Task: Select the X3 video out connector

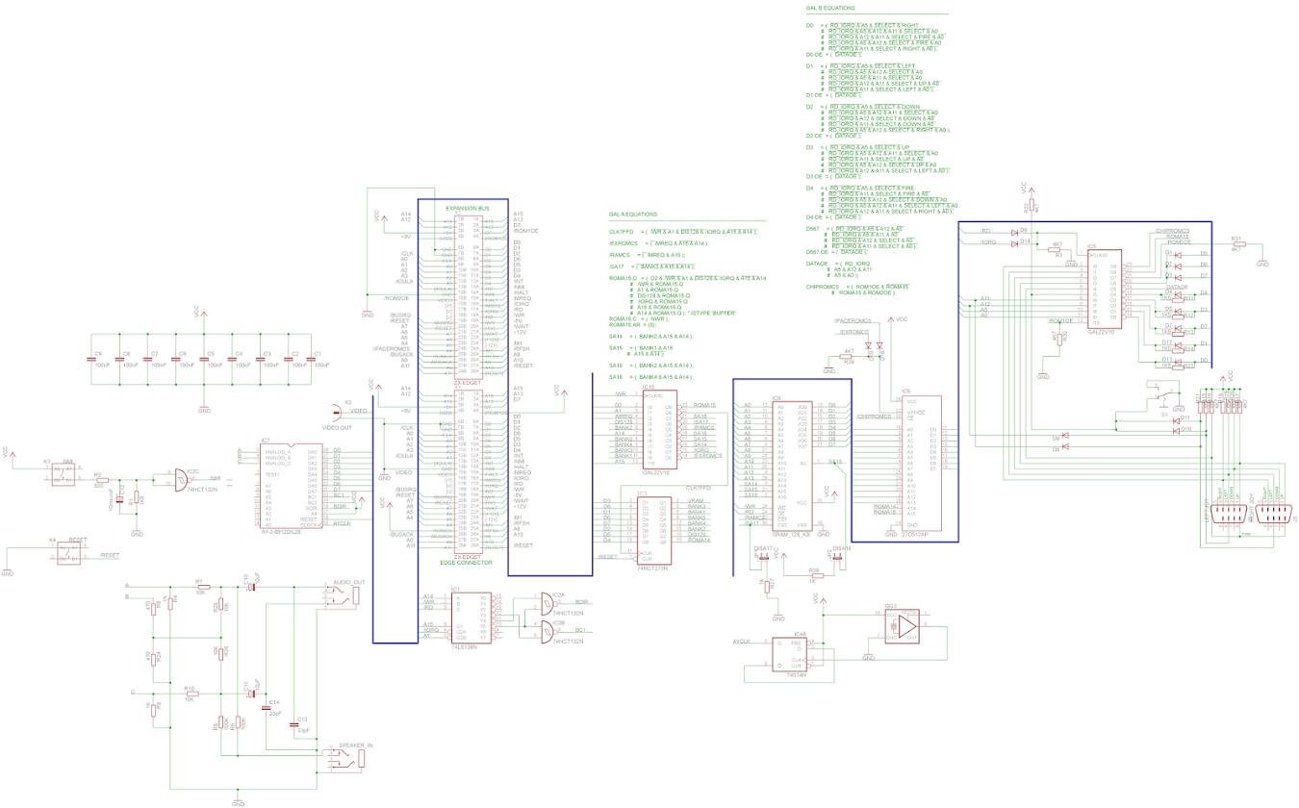Action: click(x=337, y=413)
